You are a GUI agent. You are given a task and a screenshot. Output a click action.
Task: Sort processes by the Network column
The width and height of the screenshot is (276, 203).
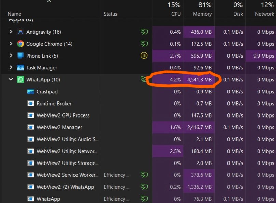point(264,14)
